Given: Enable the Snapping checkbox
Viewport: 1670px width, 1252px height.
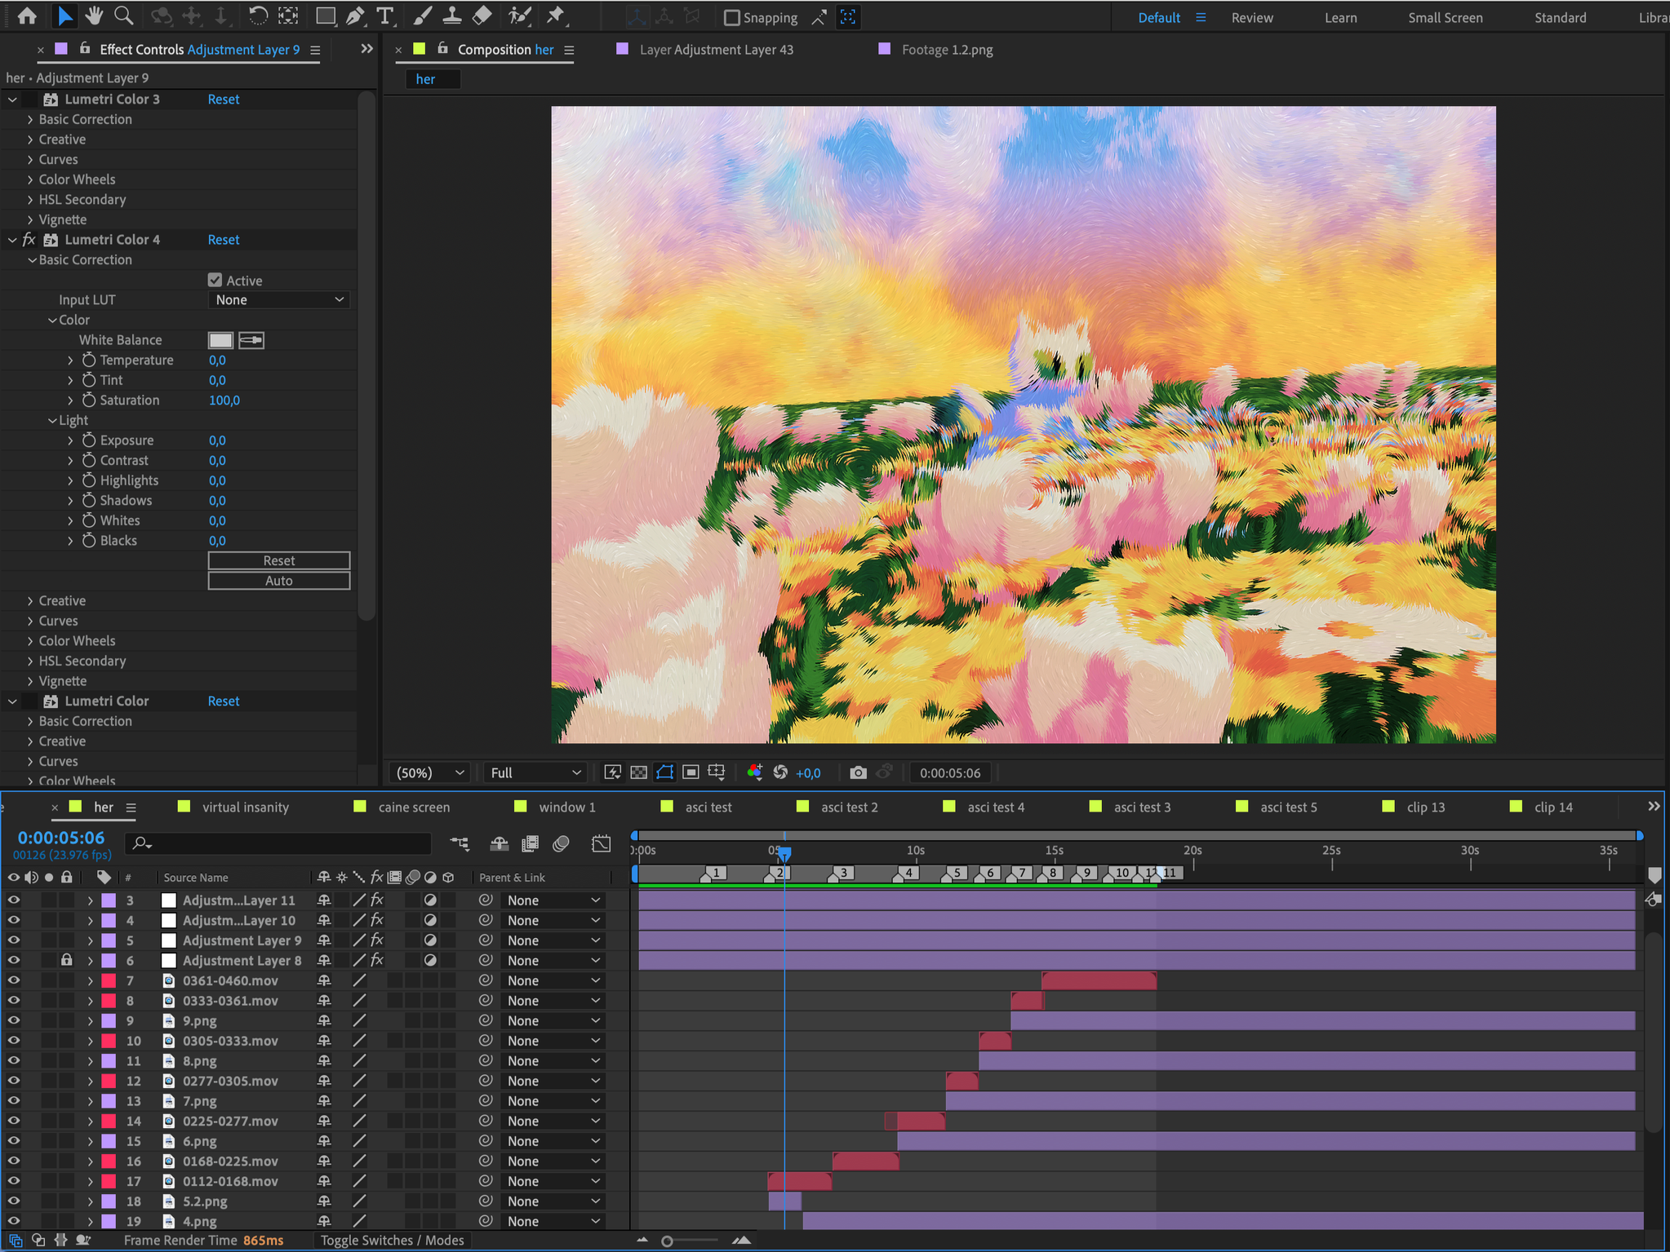Looking at the screenshot, I should [x=732, y=17].
